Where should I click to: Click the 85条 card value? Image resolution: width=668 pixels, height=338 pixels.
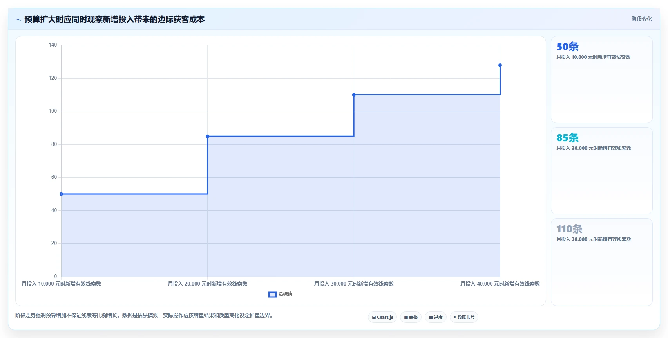[567, 138]
